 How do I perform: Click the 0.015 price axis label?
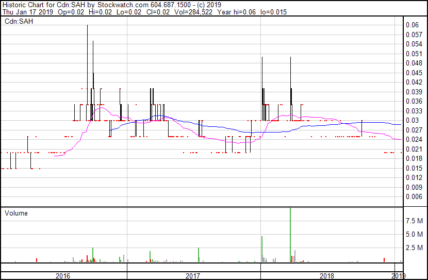(414, 169)
